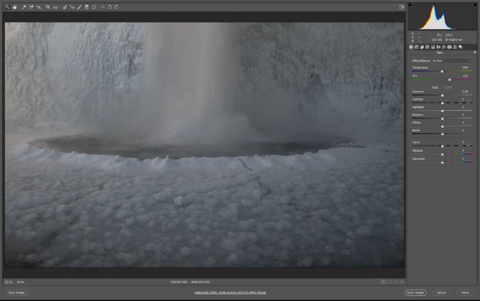Choose the Spot Removal tool
480x301 pixels.
pos(64,7)
